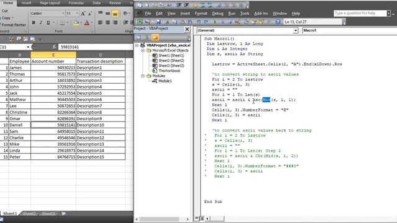Collapse the VBAProject tree node
The width and height of the screenshot is (397, 223).
pyautogui.click(x=137, y=45)
